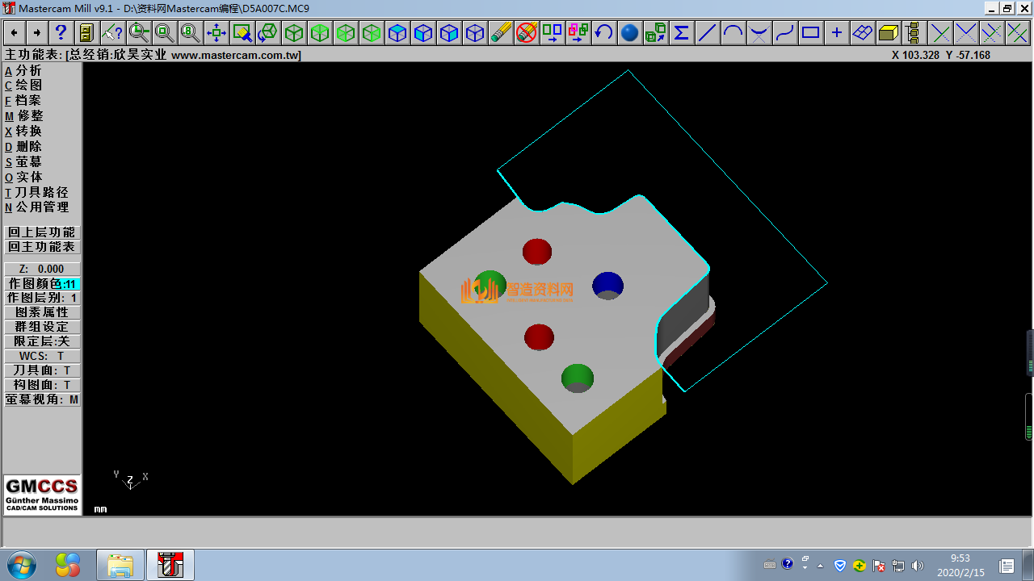The width and height of the screenshot is (1034, 581).
Task: Open the 刀具路径 toolpaths menu
Action: [x=40, y=192]
